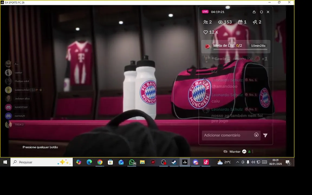Open Google Chrome from the taskbar

pos(100,162)
